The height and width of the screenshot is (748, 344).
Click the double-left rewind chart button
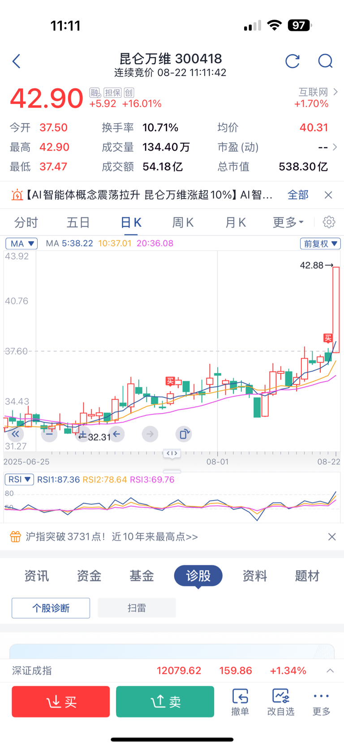pyautogui.click(x=15, y=434)
